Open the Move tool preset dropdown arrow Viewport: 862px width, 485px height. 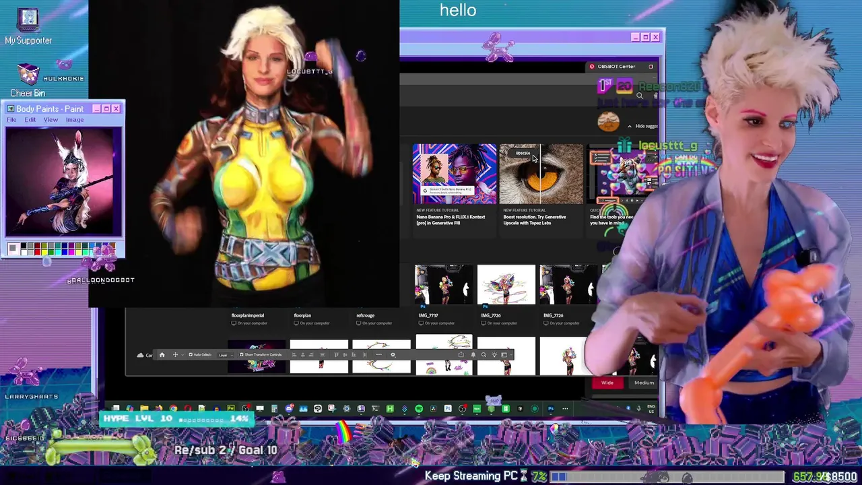click(x=183, y=355)
